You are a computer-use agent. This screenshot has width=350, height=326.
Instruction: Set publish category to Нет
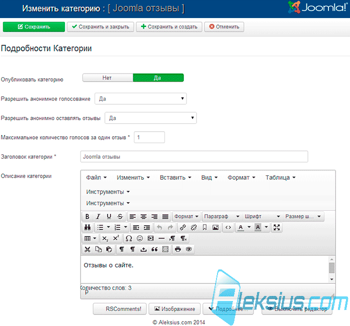pyautogui.click(x=108, y=78)
